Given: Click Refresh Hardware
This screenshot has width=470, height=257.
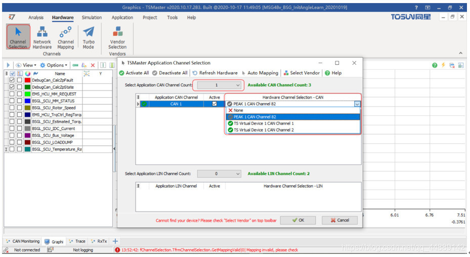Looking at the screenshot, I should pyautogui.click(x=215, y=73).
